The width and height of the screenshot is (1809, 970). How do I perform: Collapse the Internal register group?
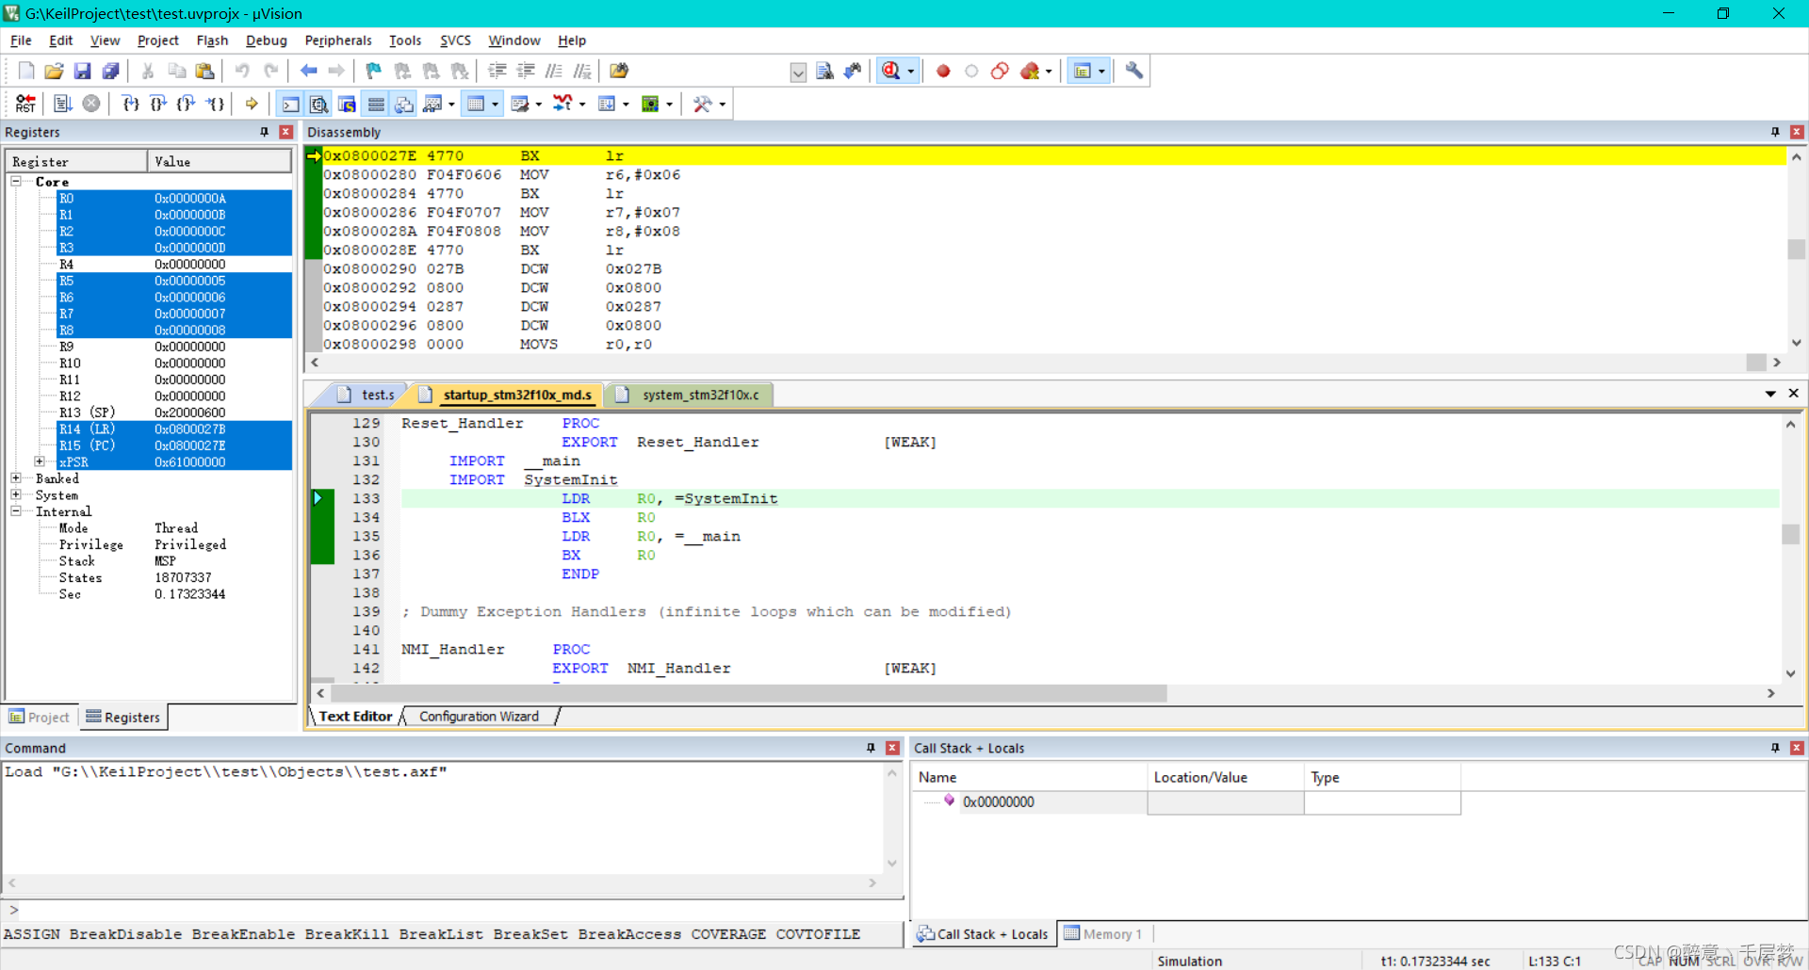pyautogui.click(x=16, y=511)
